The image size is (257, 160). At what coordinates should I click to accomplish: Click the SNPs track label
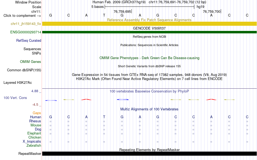pyautogui.click(x=37, y=53)
